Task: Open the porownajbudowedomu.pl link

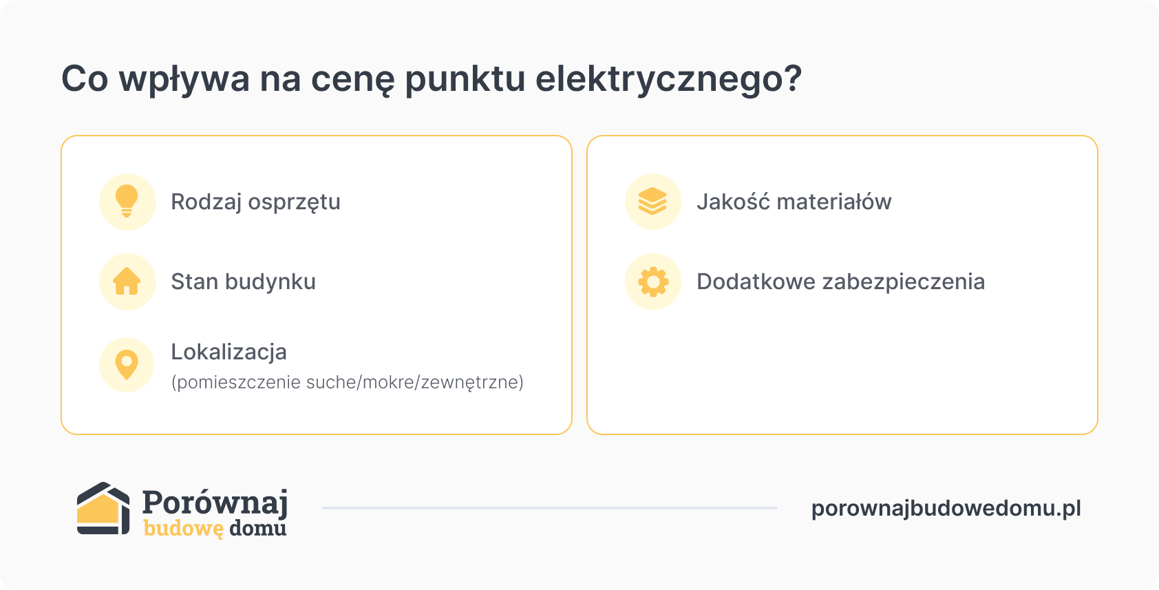Action: tap(946, 509)
